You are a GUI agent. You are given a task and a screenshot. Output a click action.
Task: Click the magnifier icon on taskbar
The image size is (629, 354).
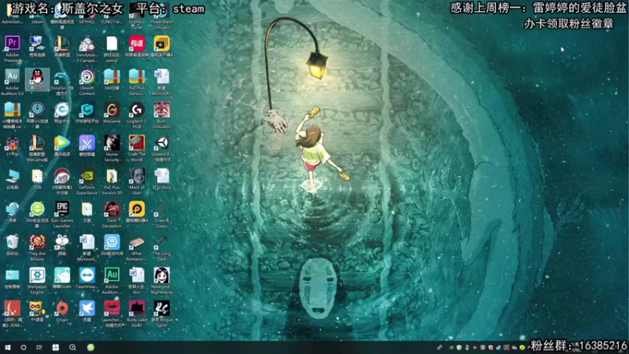click(72, 348)
